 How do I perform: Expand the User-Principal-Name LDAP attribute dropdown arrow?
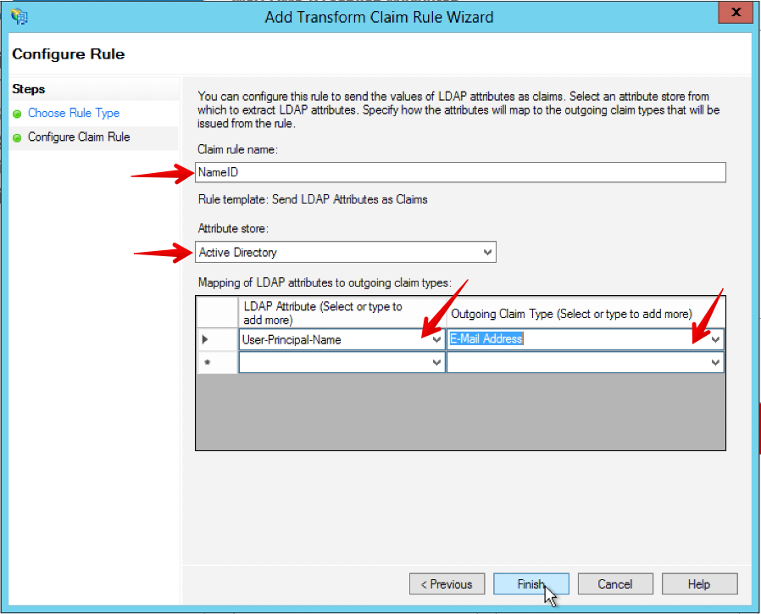coord(436,339)
